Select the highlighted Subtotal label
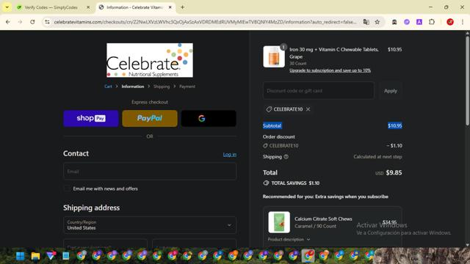This screenshot has width=470, height=264. click(x=272, y=125)
